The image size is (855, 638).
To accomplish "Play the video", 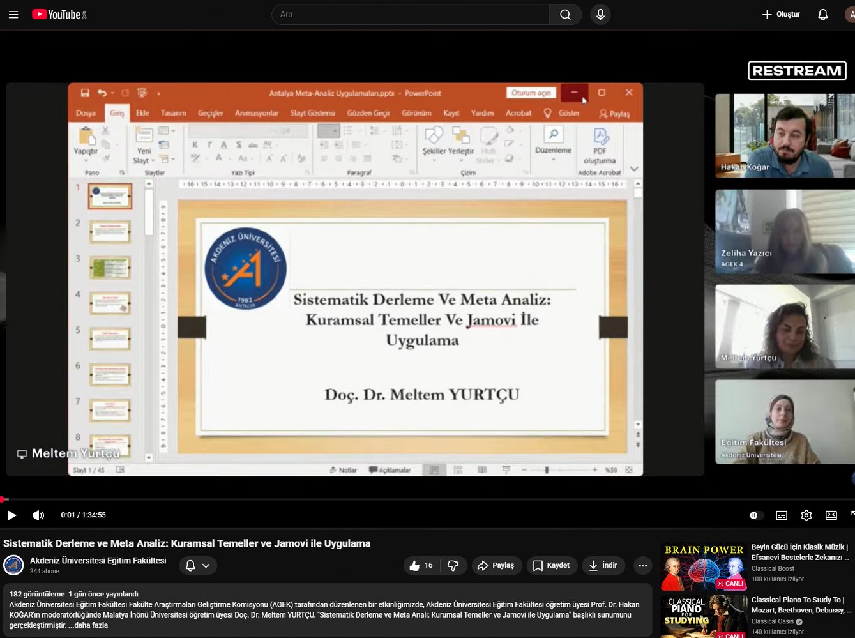I will pos(11,515).
